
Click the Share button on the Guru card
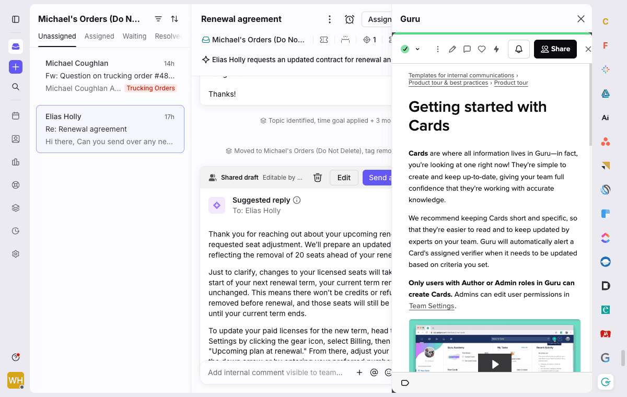point(555,49)
